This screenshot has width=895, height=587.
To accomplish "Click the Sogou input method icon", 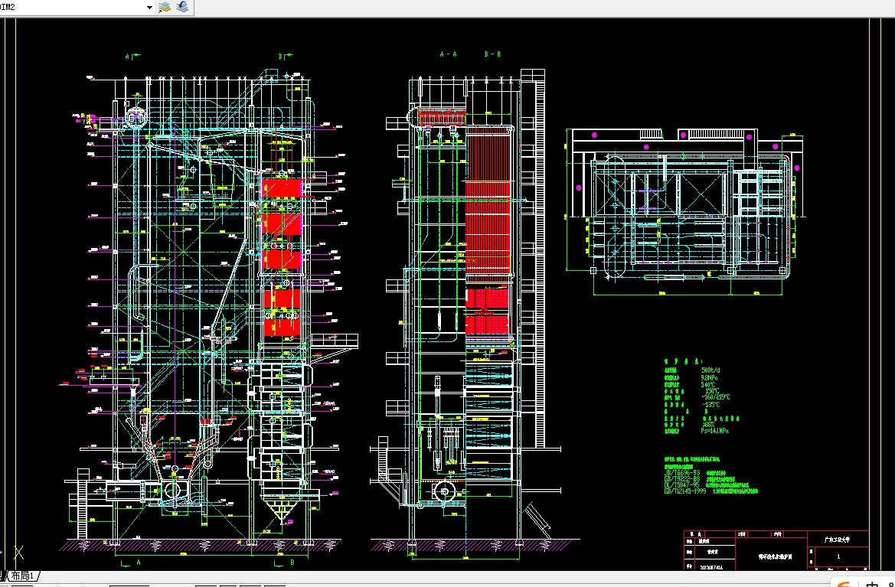I will (844, 584).
